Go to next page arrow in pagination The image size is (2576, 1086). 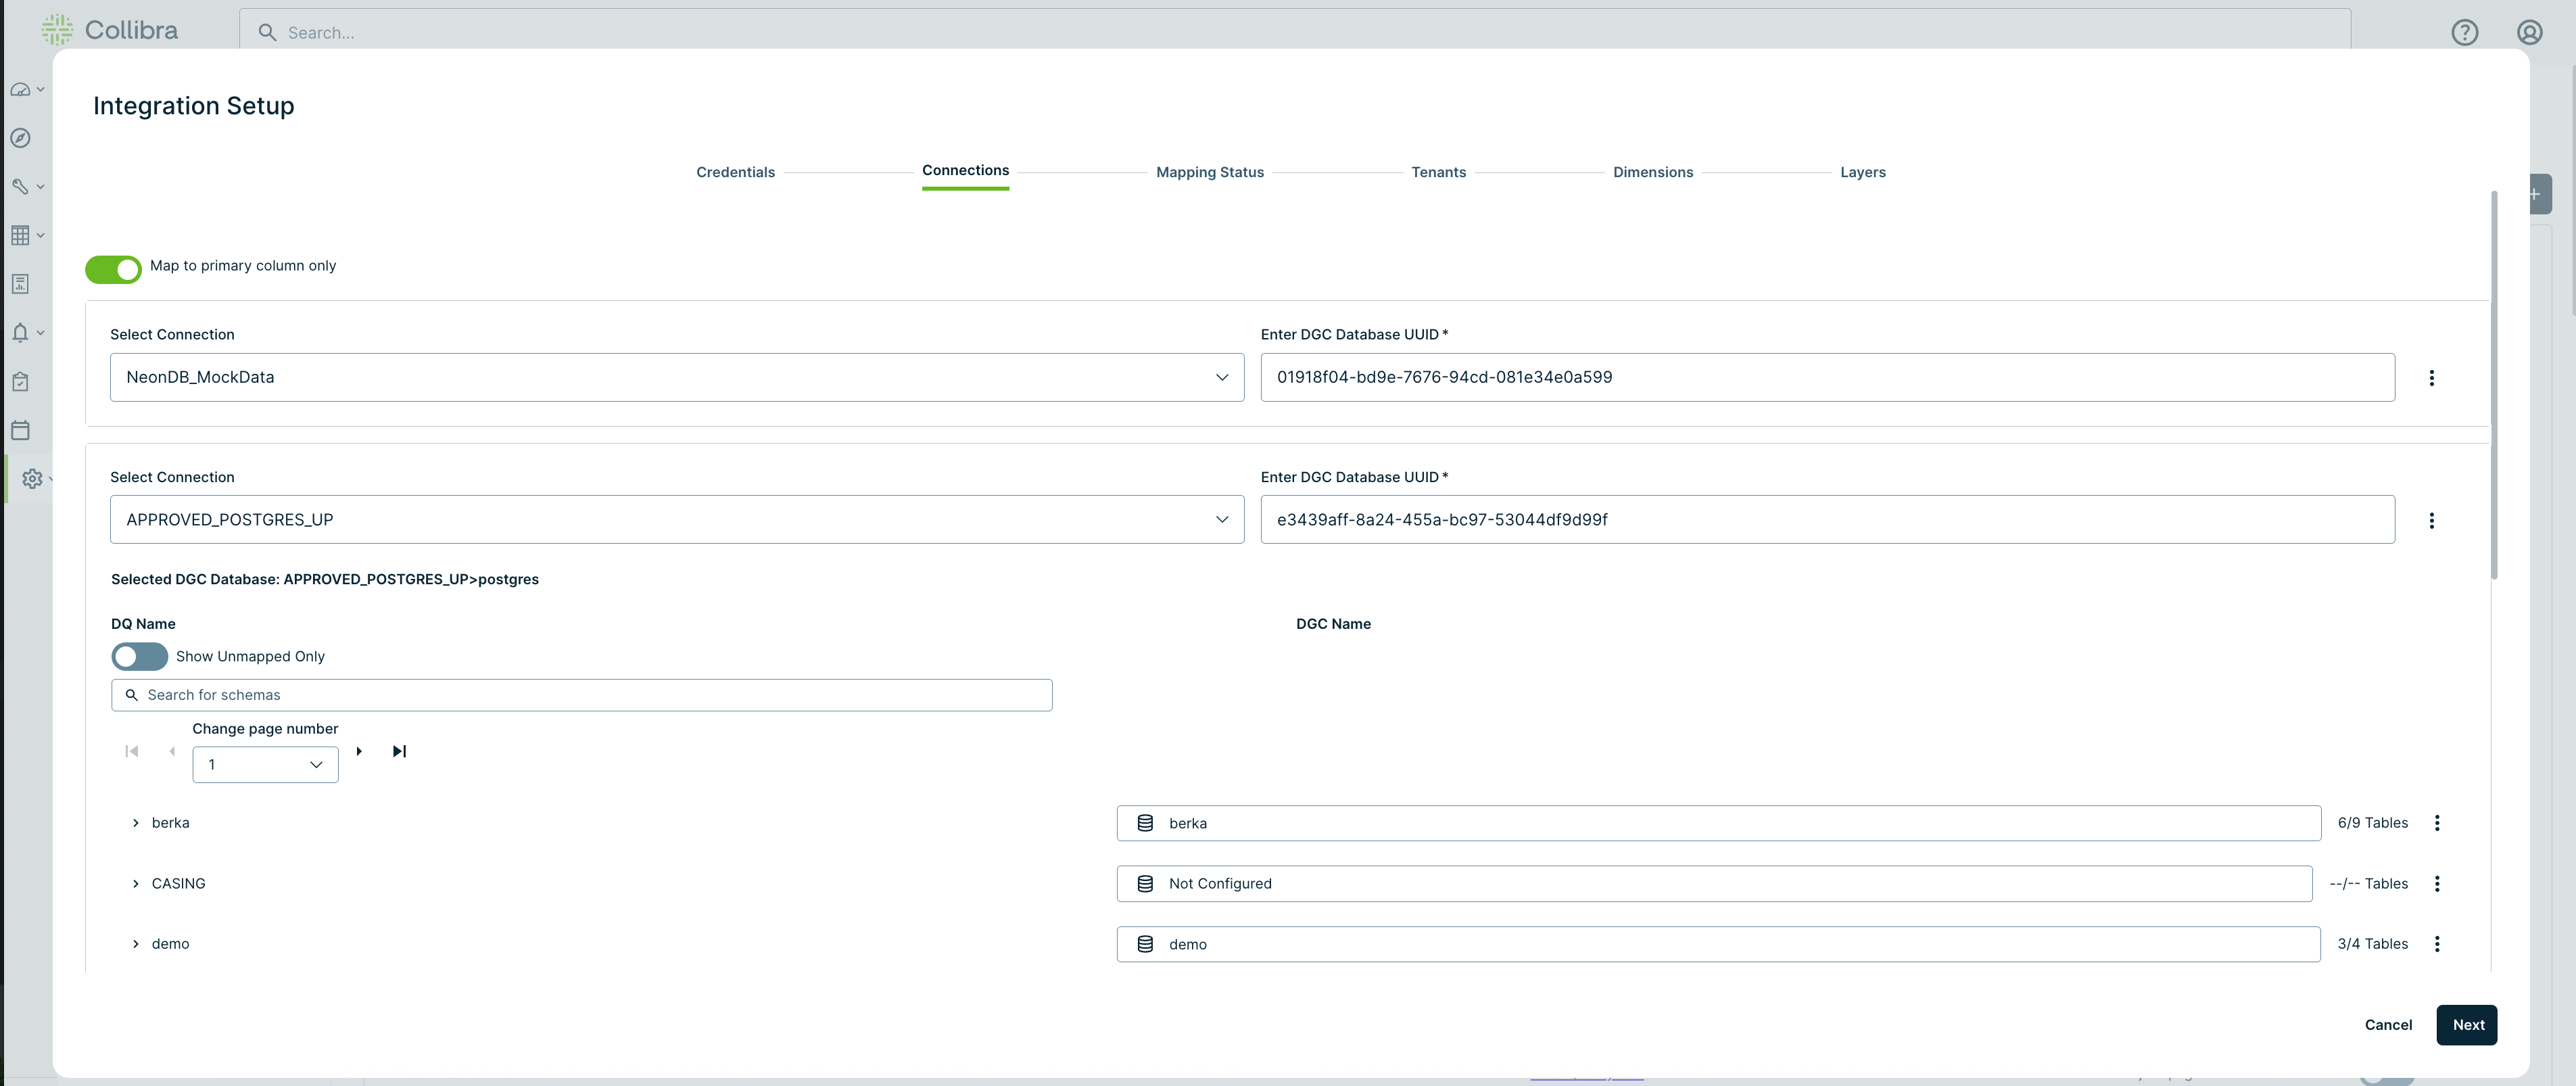[x=359, y=751]
